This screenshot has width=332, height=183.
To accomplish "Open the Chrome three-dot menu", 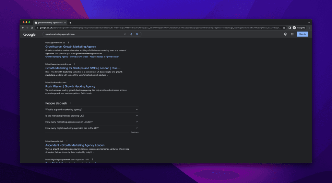I will point(309,28).
